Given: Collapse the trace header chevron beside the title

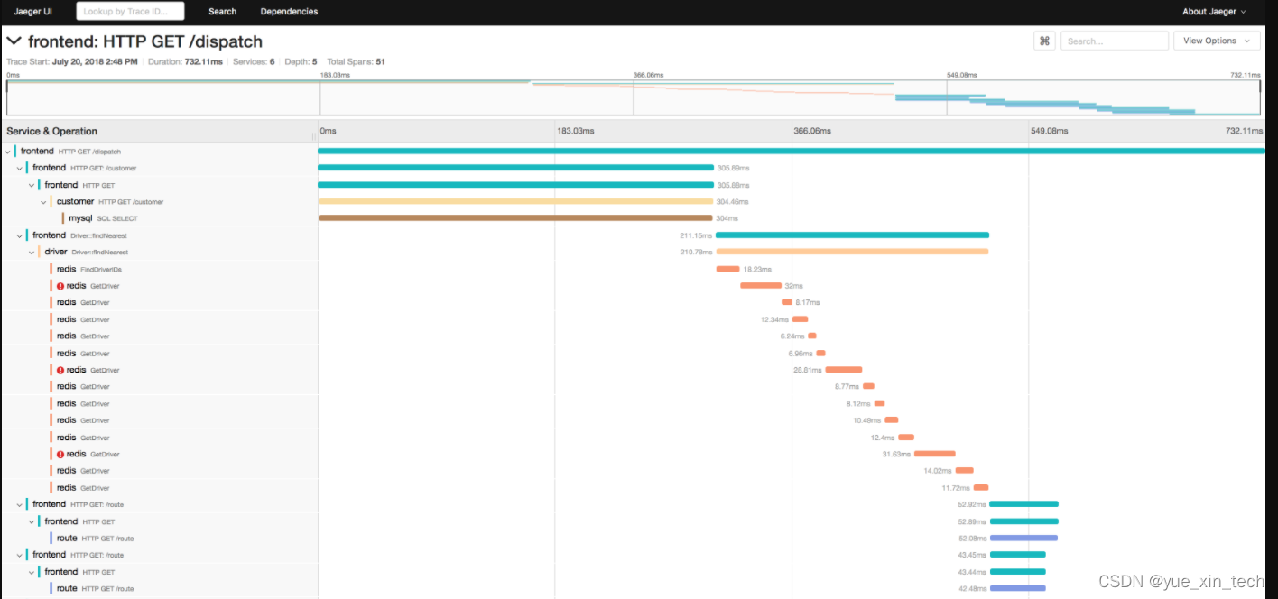Looking at the screenshot, I should 14,41.
